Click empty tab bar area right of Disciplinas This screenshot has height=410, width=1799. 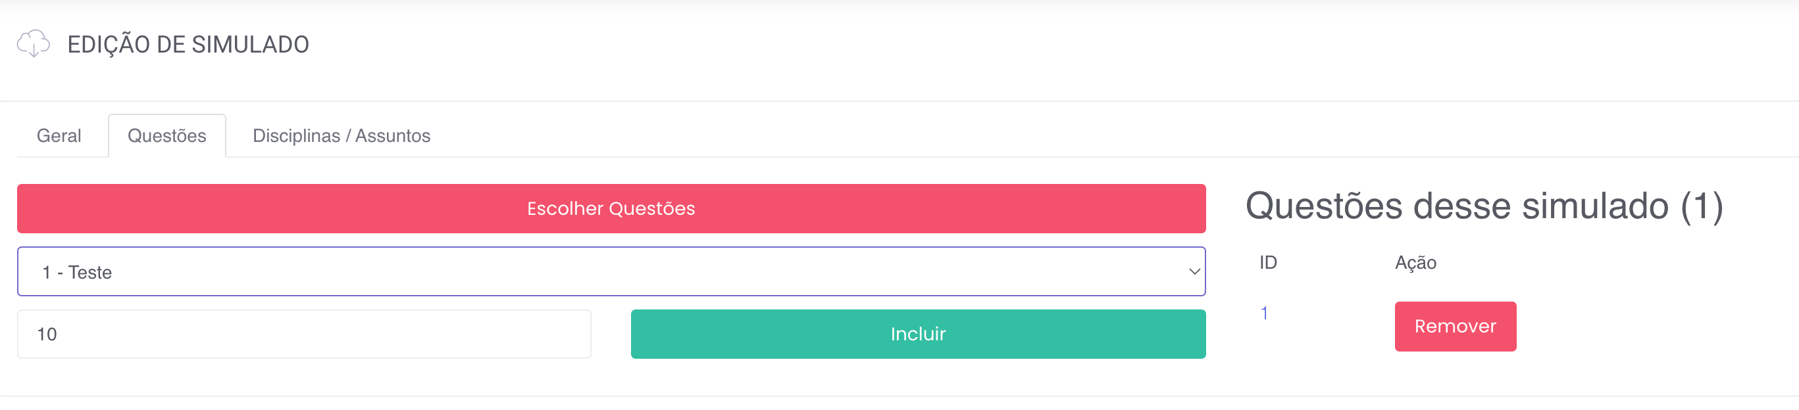[x=1048, y=135]
